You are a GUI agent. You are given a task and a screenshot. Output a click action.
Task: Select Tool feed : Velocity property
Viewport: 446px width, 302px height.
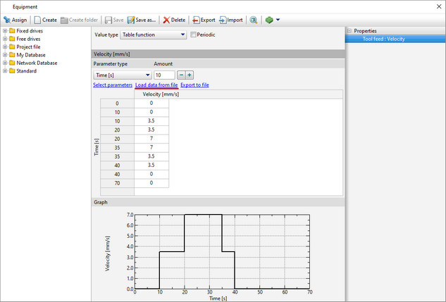[x=383, y=39]
